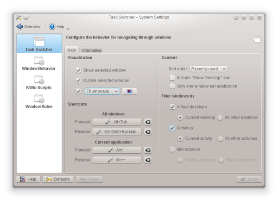The height and width of the screenshot is (200, 278).
Task: Expand the Thumbnails visualization dropdown
Action: (102, 91)
